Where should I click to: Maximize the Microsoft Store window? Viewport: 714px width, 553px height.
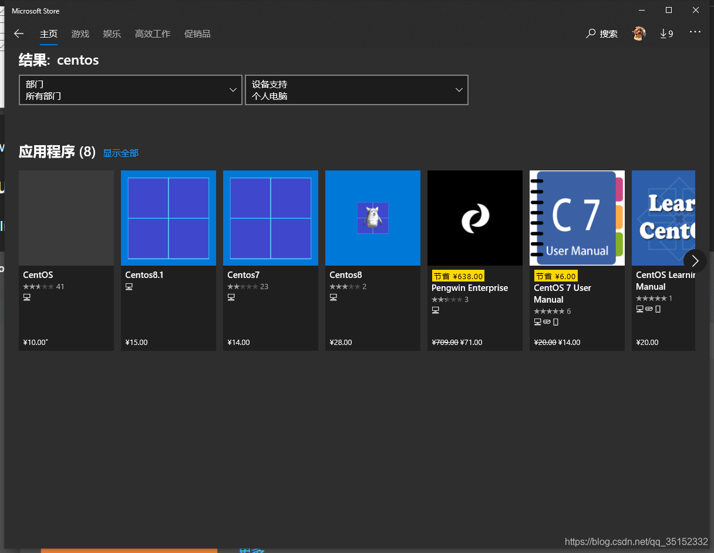[669, 10]
